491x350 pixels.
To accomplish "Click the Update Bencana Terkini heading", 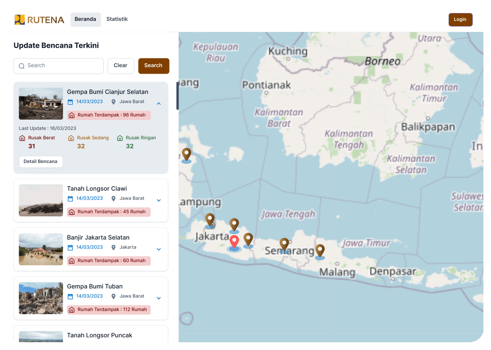I will tap(57, 46).
